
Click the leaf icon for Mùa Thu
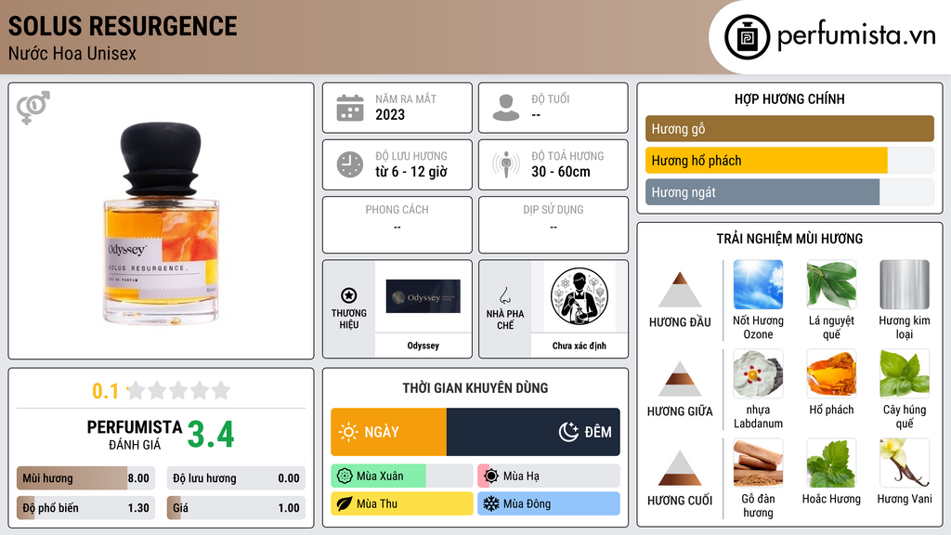coord(345,503)
